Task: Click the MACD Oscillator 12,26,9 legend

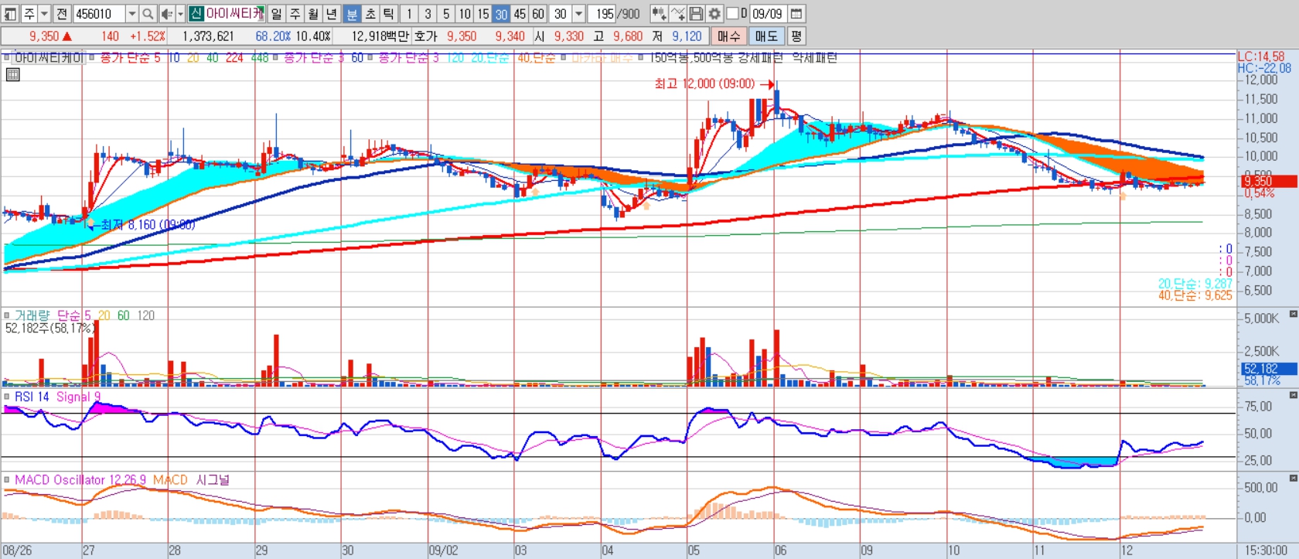Action: [x=80, y=480]
